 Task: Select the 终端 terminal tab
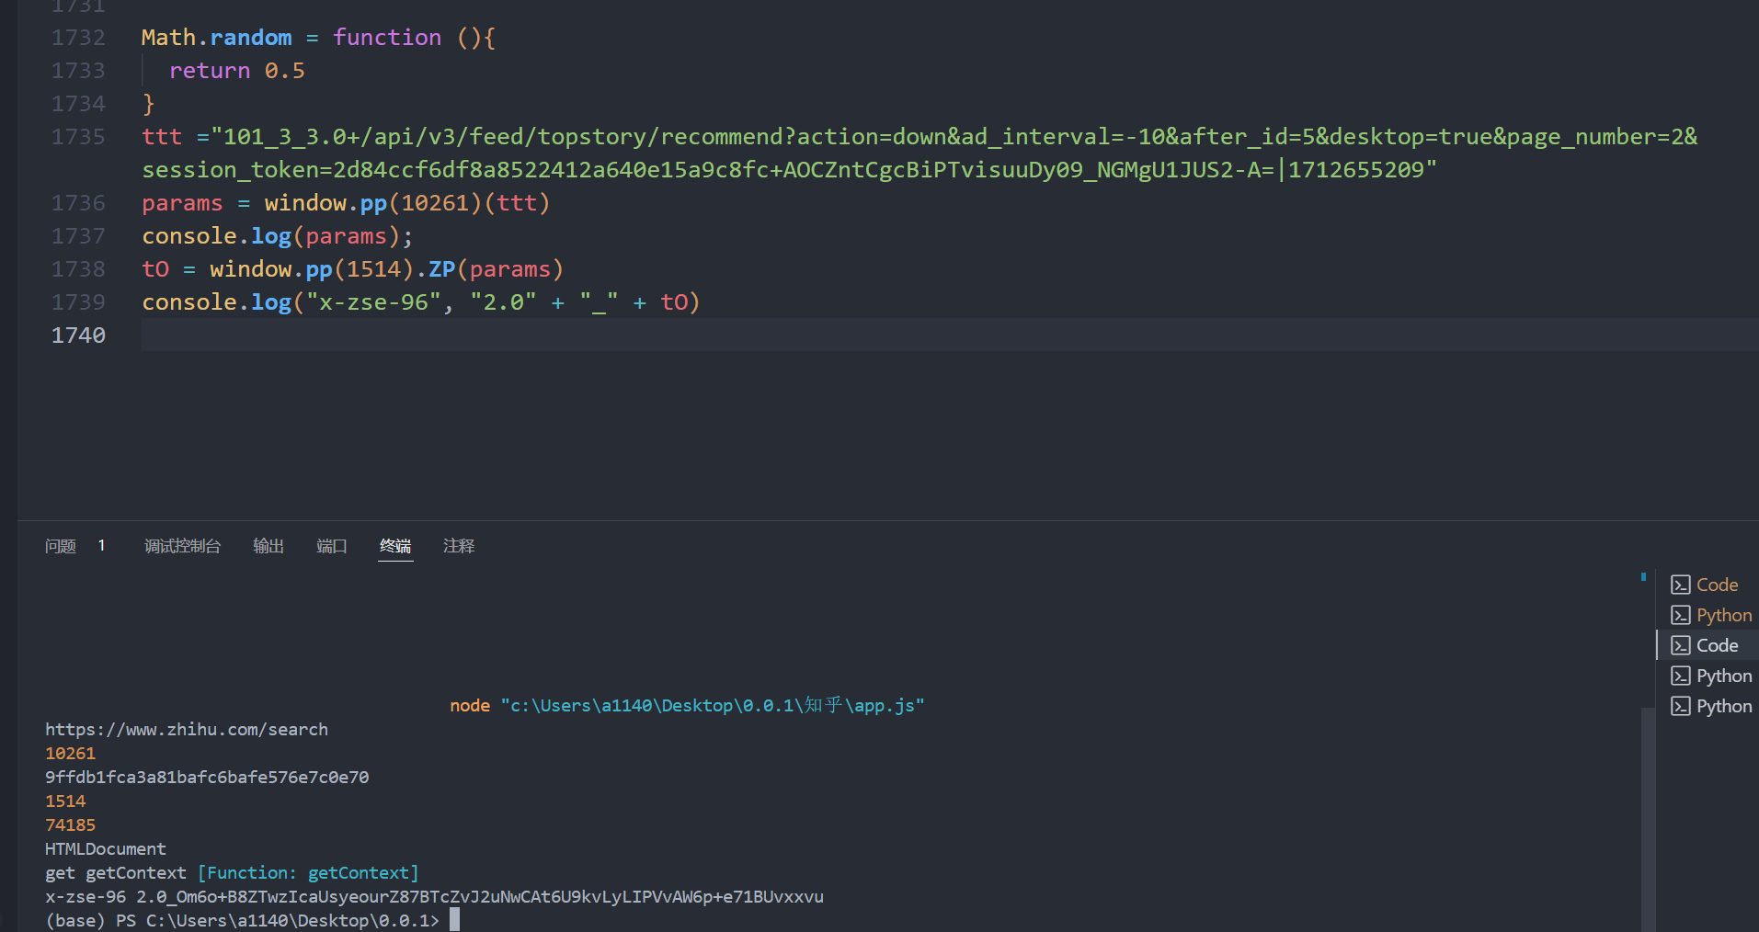pyautogui.click(x=395, y=546)
